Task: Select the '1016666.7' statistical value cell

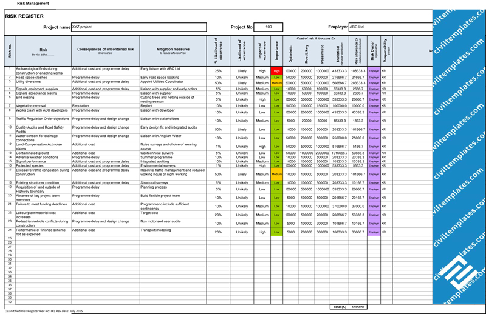Action: click(x=340, y=153)
